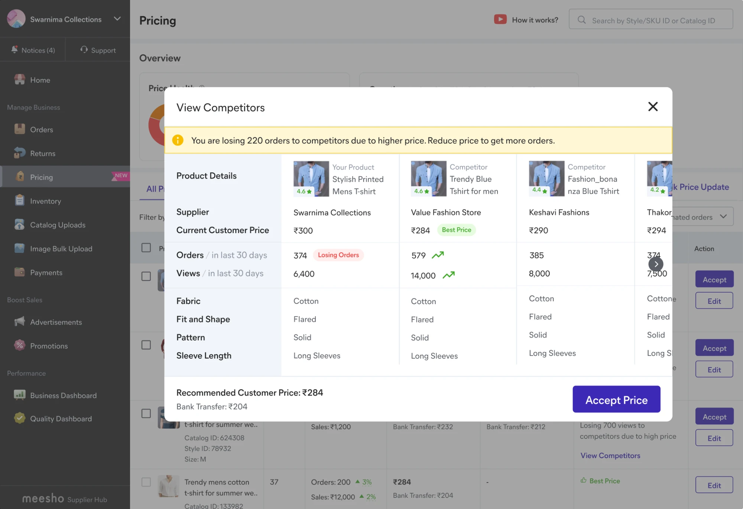Select the Inventory clipboard icon
Viewport: 743px width, 509px height.
tap(19, 200)
